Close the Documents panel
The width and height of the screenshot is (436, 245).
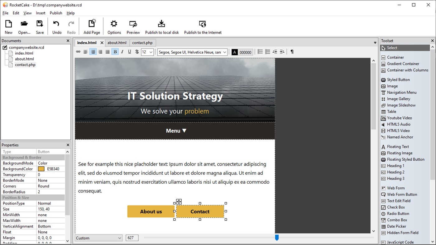click(x=68, y=41)
